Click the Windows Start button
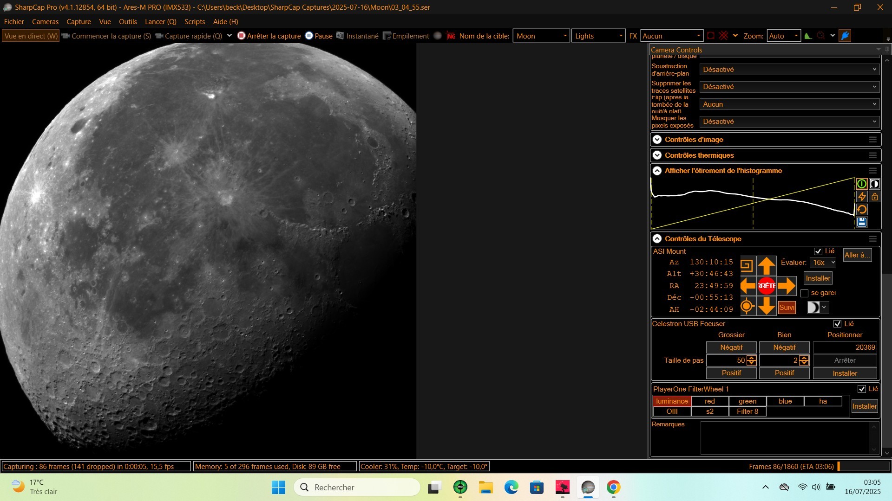This screenshot has height=501, width=892. point(278,487)
